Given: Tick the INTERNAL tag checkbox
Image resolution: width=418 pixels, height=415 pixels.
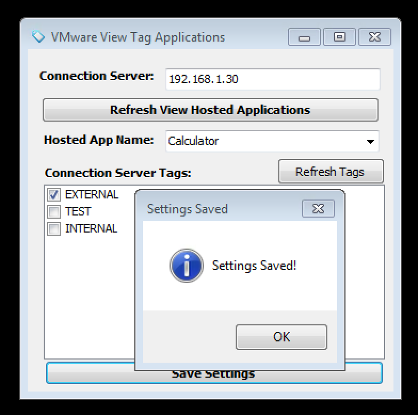Looking at the screenshot, I should [x=54, y=229].
